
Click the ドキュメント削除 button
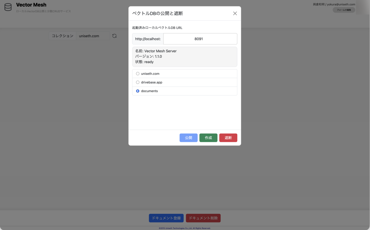point(203,218)
